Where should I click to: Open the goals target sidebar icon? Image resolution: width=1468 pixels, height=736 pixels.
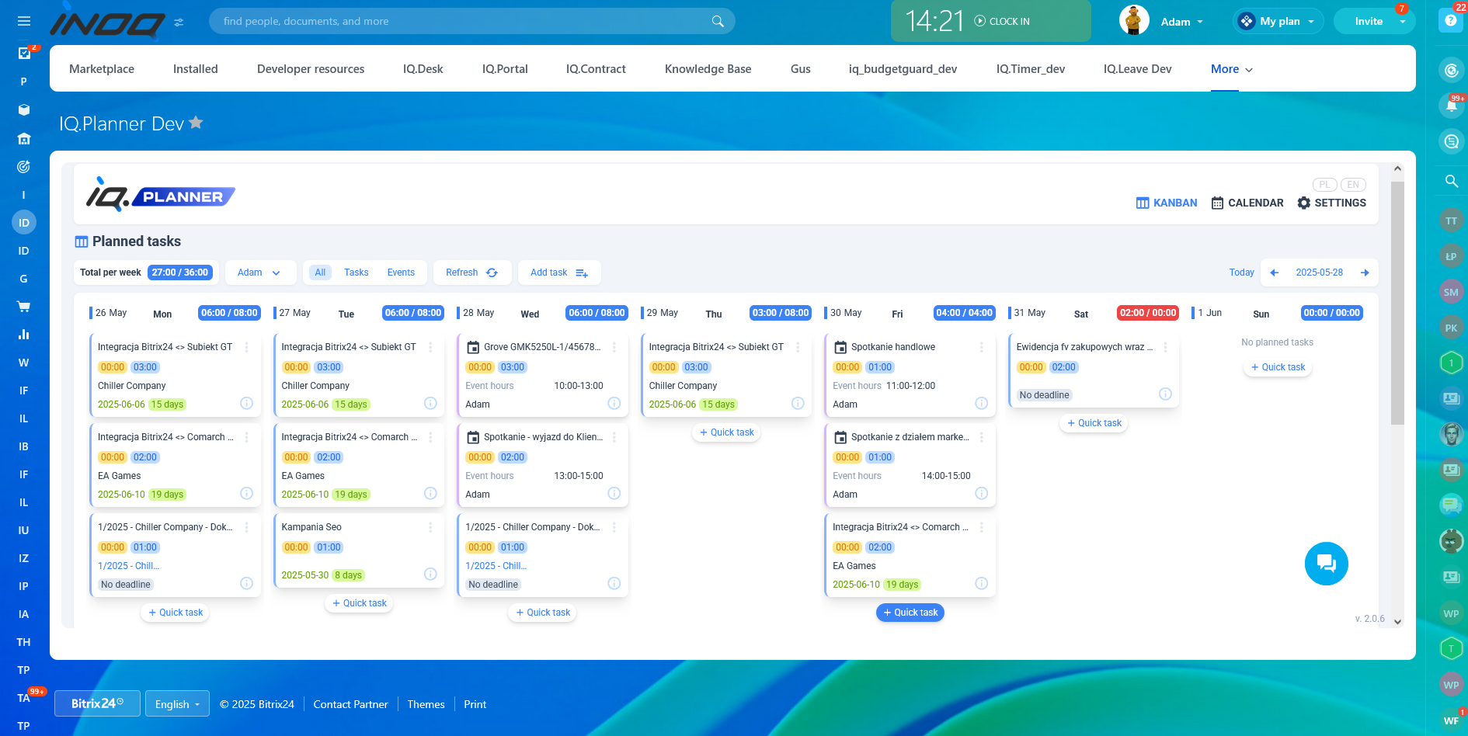24,167
